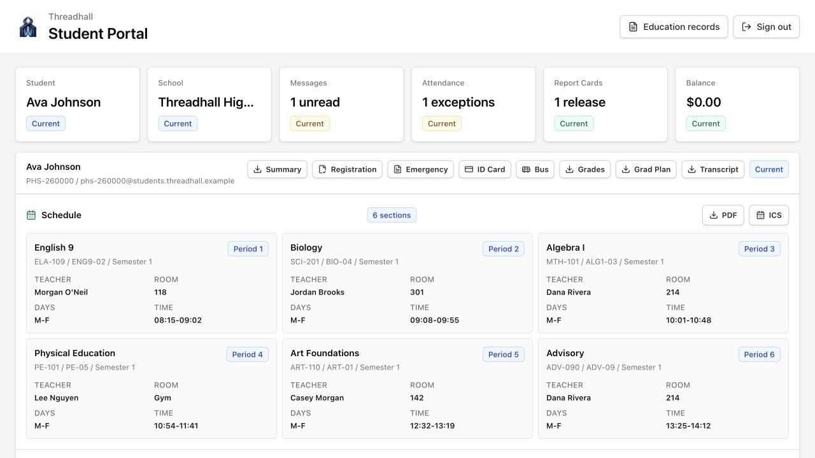815x458 pixels.
Task: Open the Student card for Ava Johnson
Action: point(78,104)
